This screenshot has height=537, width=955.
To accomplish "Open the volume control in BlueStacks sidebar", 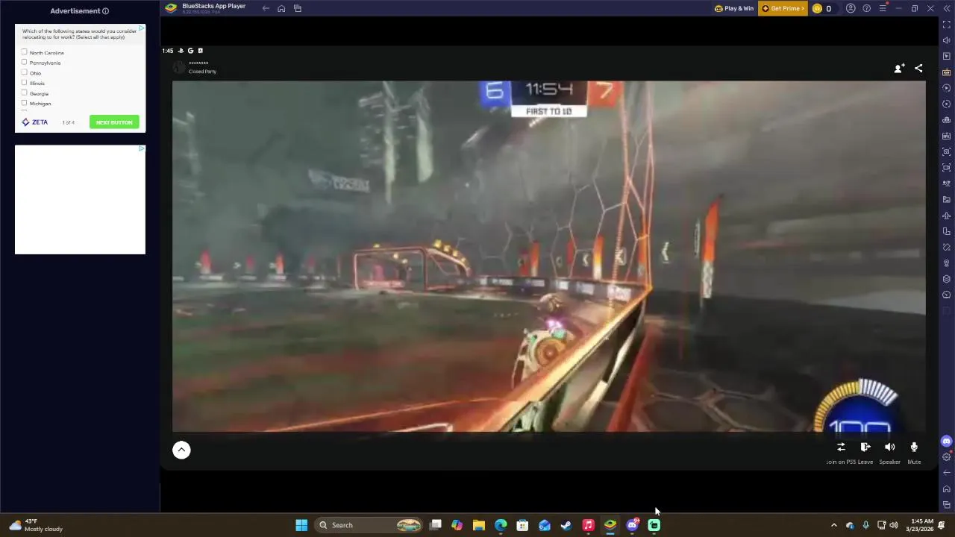I will [947, 40].
